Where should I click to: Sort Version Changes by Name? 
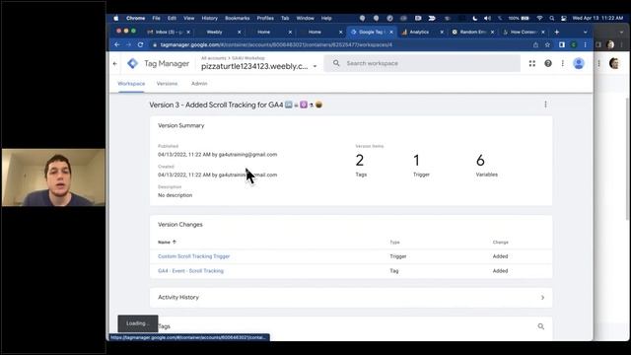(x=167, y=242)
